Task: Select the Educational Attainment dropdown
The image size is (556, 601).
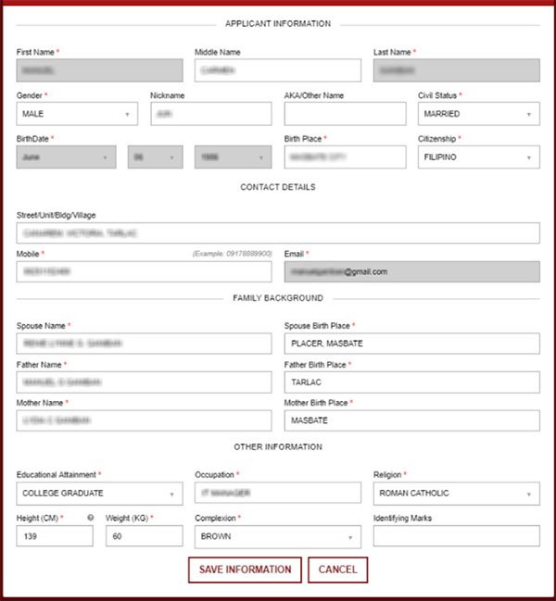Action: click(x=100, y=494)
